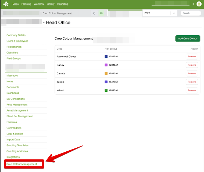Open Logo & Design
Viewport: 204px width, 172px height.
pyautogui.click(x=15, y=134)
